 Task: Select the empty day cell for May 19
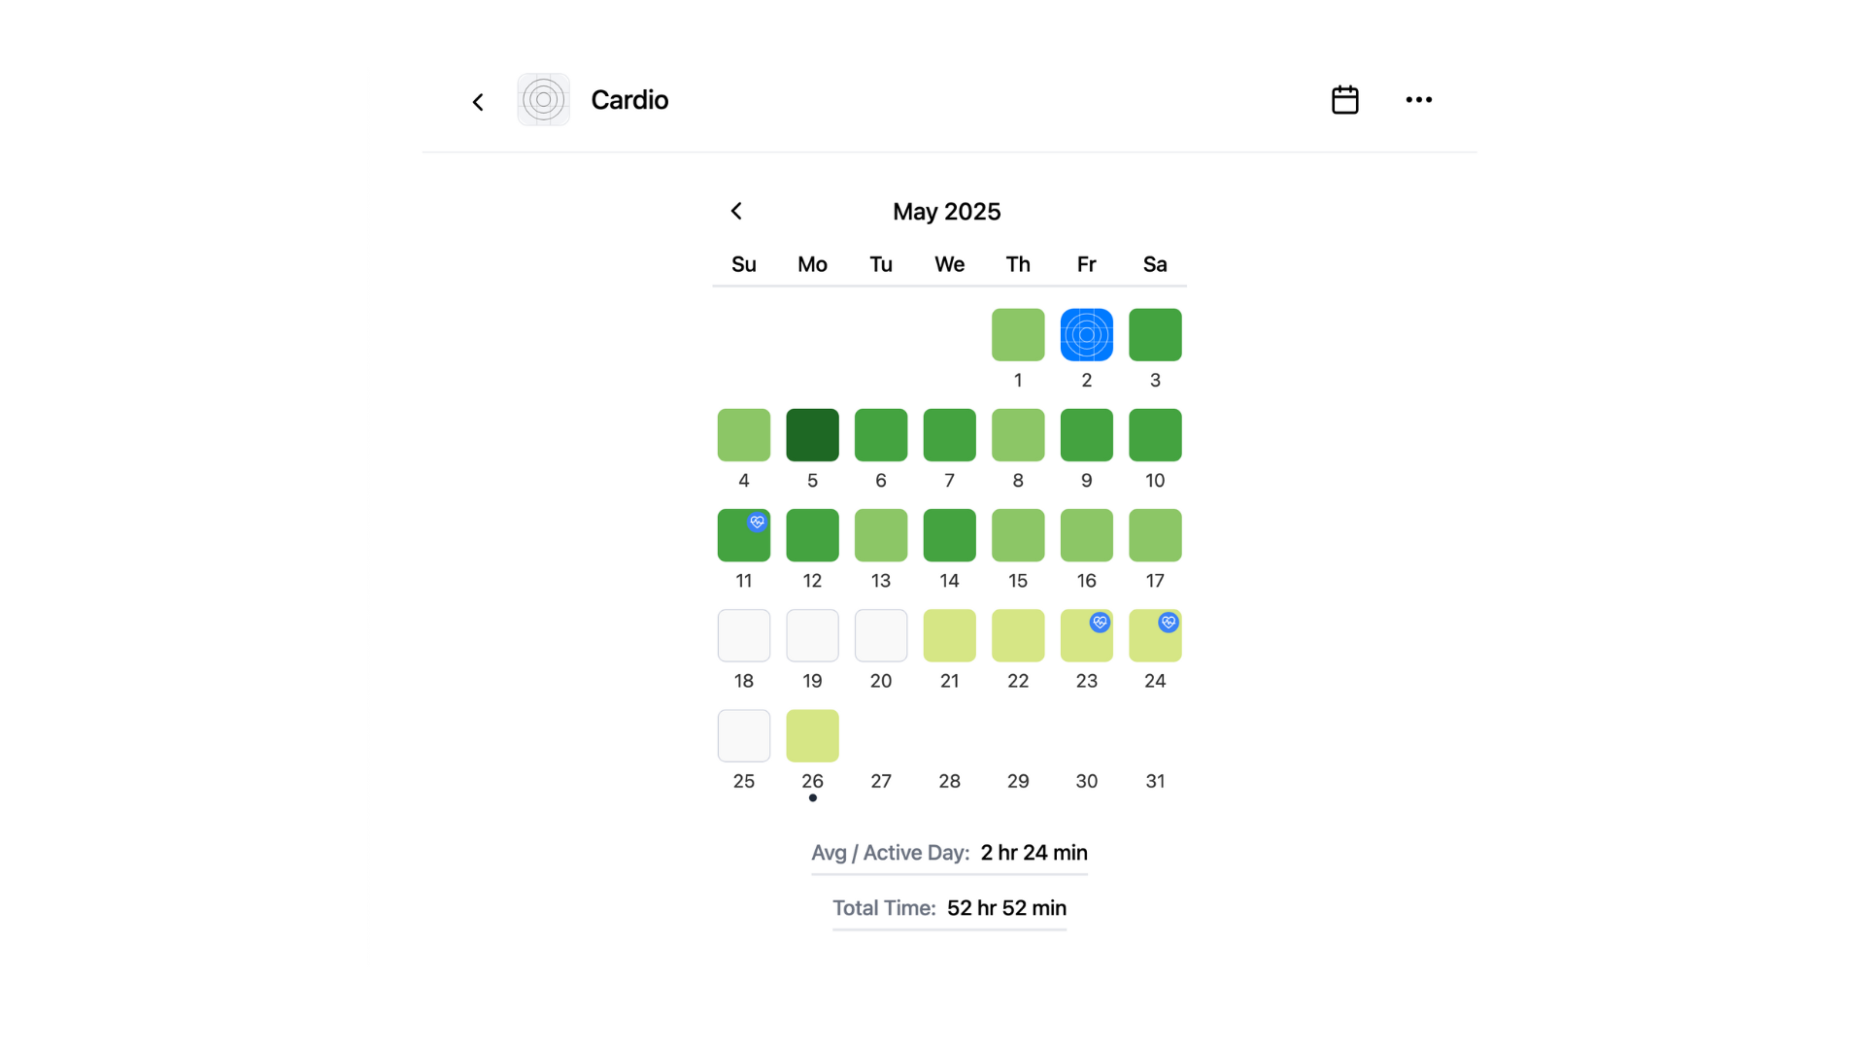coord(812,636)
